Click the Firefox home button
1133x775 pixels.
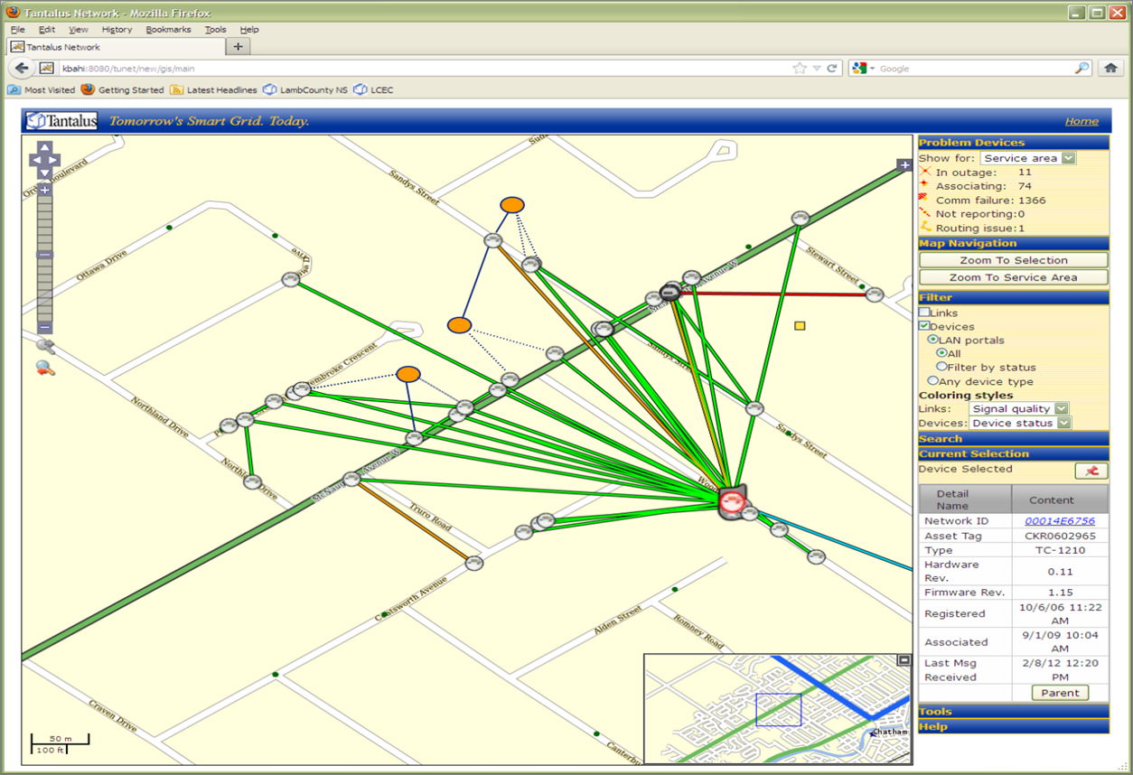1110,68
